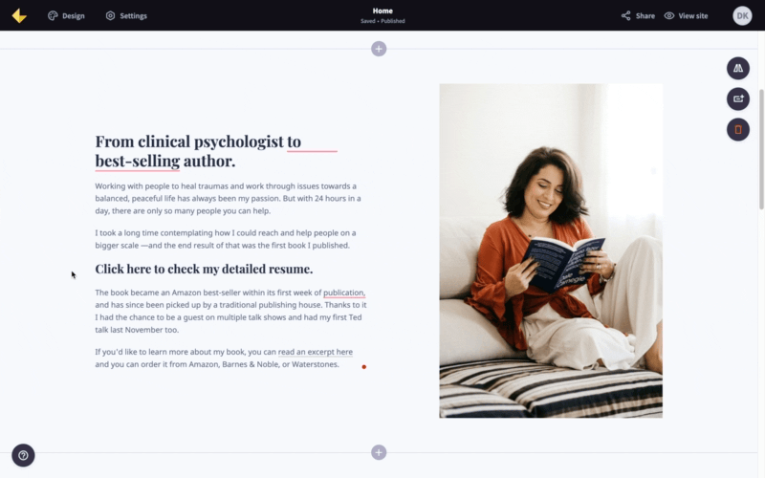Screen dimensions: 765x478
Task: Click the 'read an excerpt here' link
Action: click(316, 352)
